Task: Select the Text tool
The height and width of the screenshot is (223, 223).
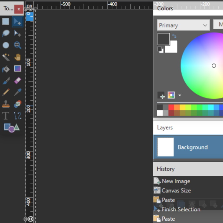Action: coord(6,116)
